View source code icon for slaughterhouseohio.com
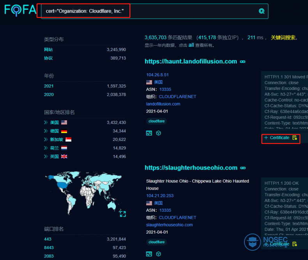 pos(149,254)
